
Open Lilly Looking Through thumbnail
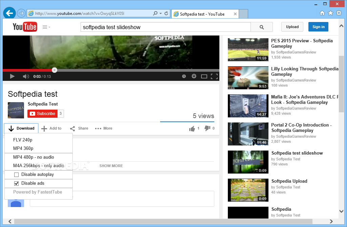pyautogui.click(x=248, y=78)
